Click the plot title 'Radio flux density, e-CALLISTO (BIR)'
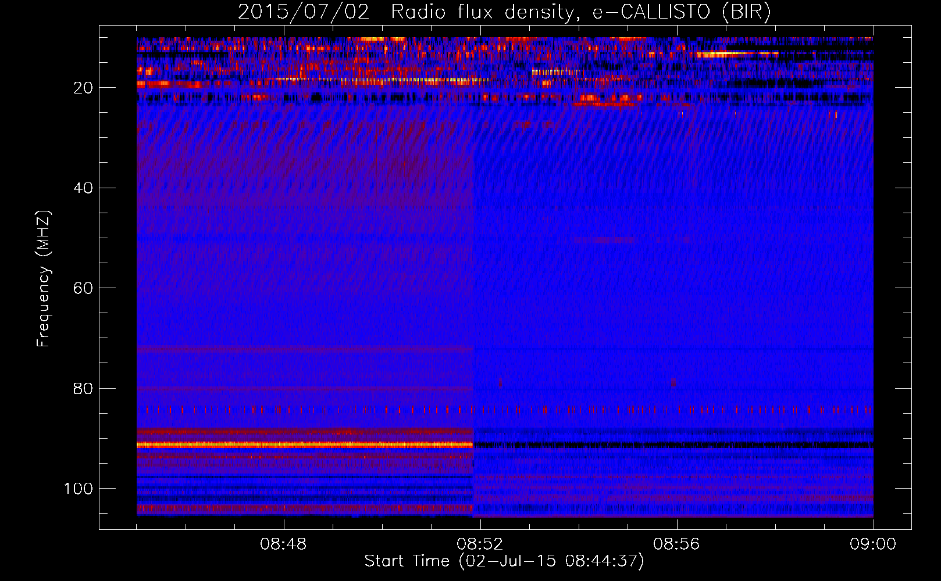941x581 pixels. [580, 12]
